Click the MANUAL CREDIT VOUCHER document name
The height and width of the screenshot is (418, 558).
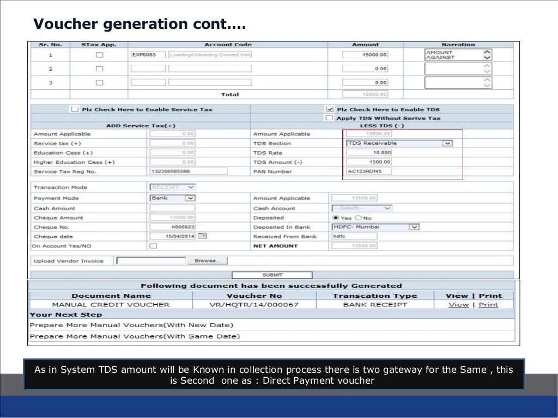coord(111,305)
